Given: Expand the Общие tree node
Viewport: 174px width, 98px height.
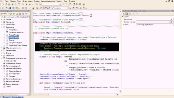Looking at the screenshot, I should pyautogui.click(x=2, y=19).
